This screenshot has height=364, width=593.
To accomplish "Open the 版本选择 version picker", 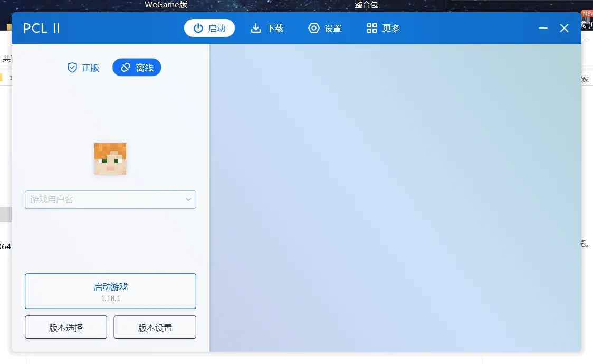I will (x=66, y=328).
